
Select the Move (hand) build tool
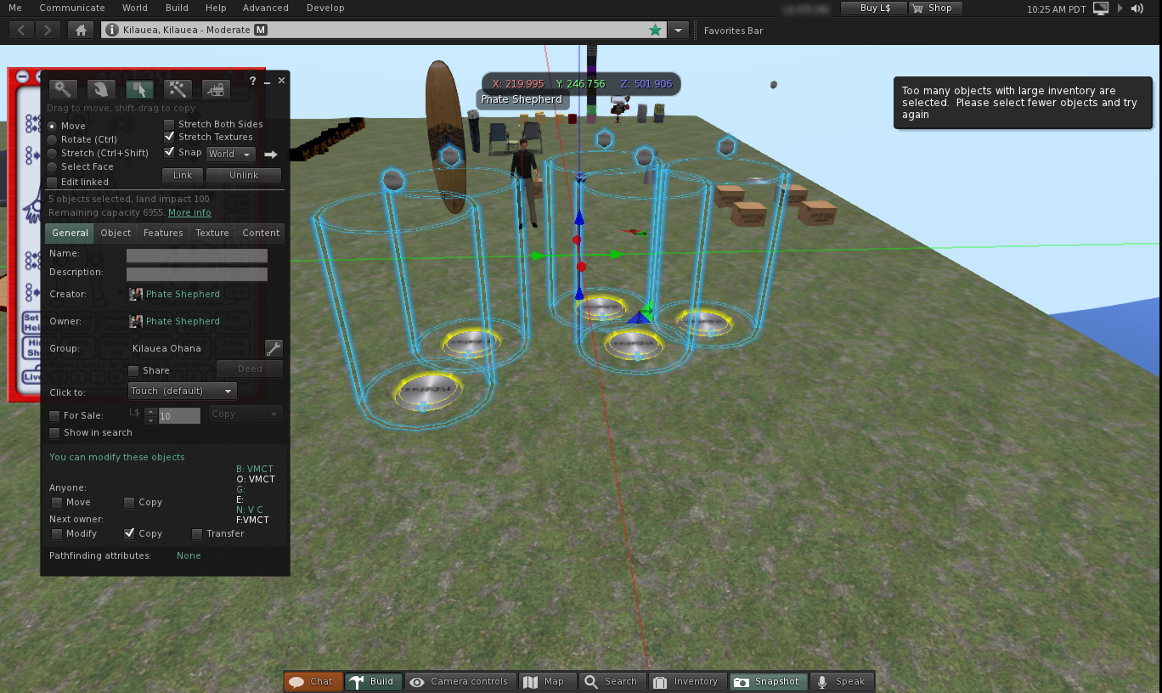coord(101,89)
